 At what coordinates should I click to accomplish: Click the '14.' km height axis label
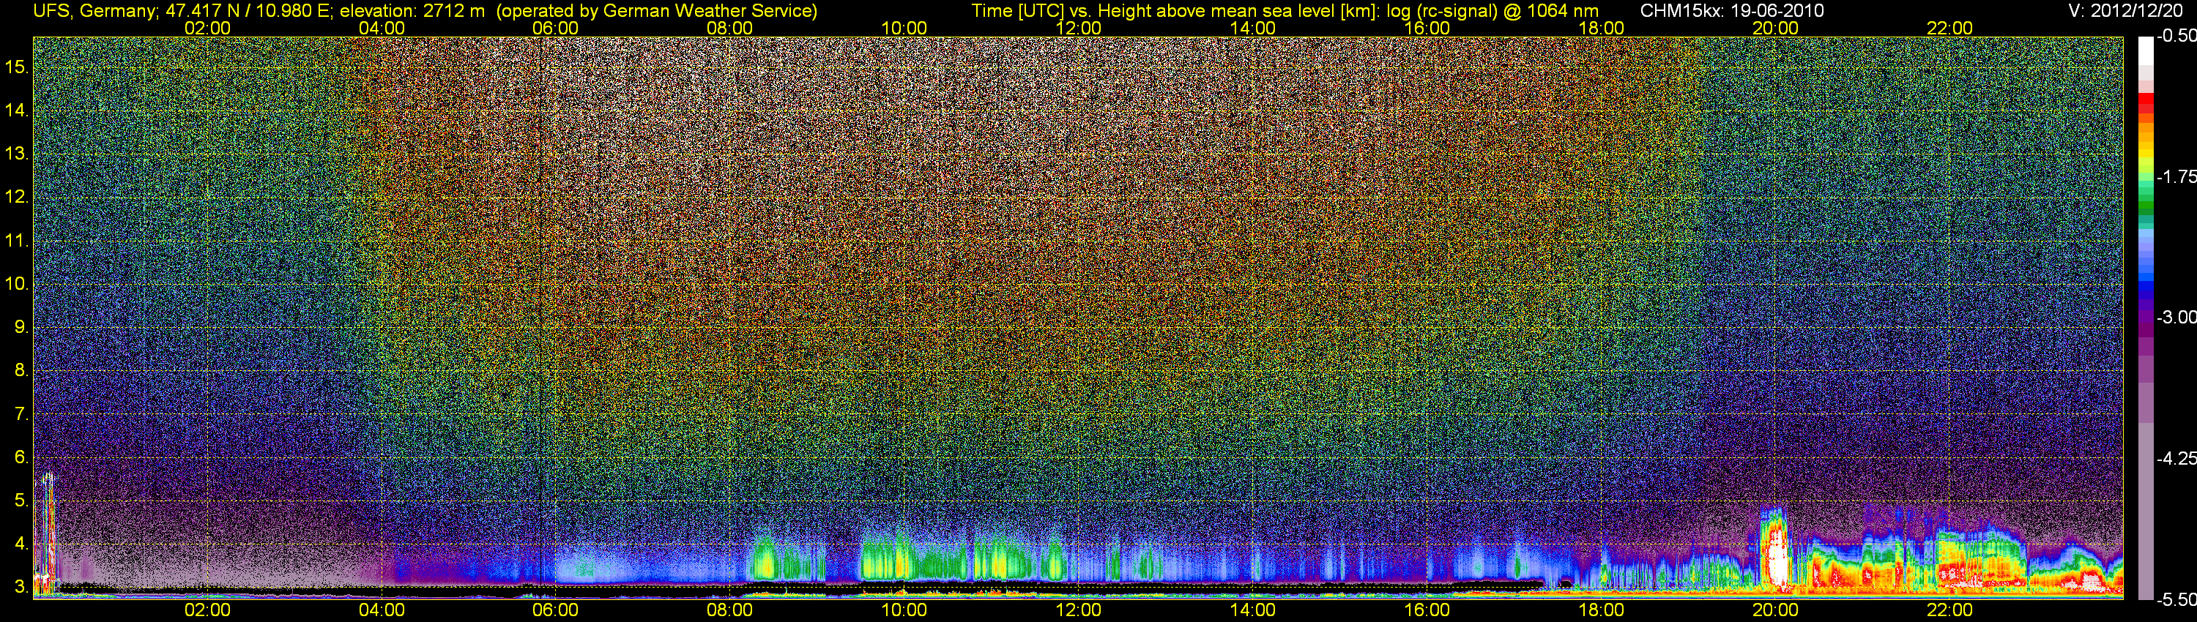[x=17, y=110]
